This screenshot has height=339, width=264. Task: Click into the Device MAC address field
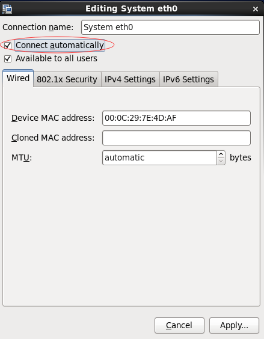(176, 118)
